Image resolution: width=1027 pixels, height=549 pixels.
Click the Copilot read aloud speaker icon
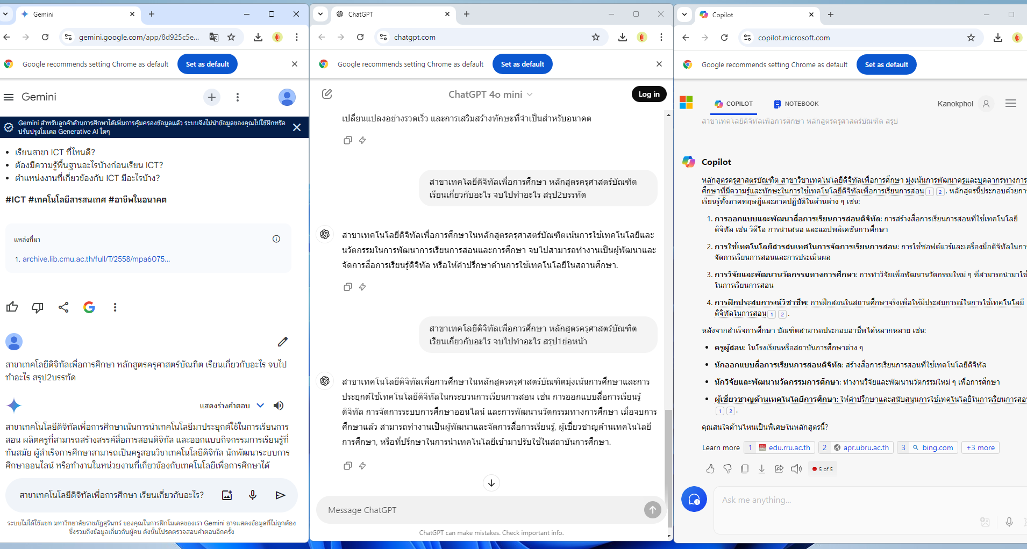[x=796, y=469]
